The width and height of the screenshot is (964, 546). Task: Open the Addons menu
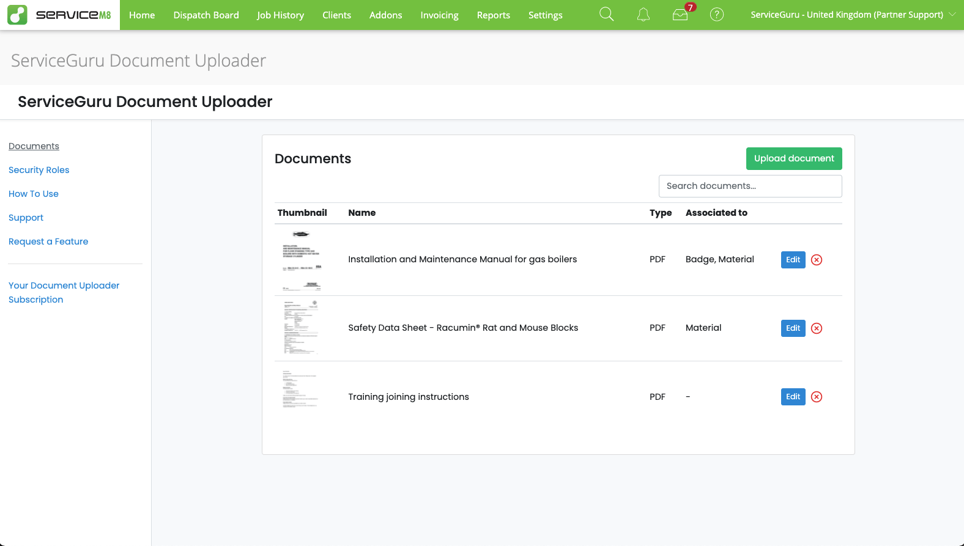point(386,15)
